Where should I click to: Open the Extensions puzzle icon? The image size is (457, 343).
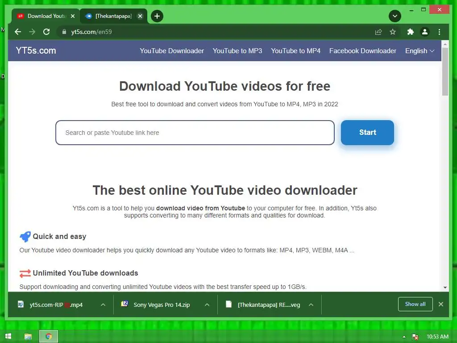(411, 32)
